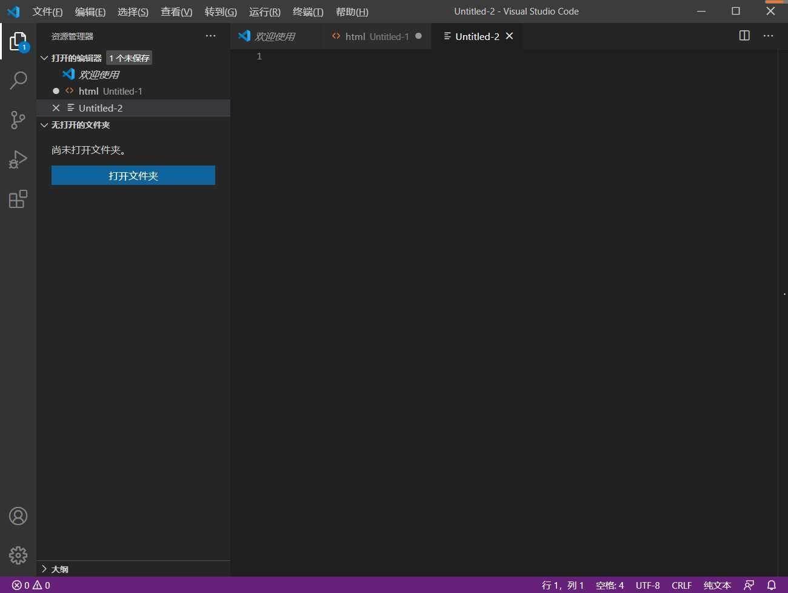Screen dimensions: 788x593
Task: Open the Manage gear icon
Action: 18,555
